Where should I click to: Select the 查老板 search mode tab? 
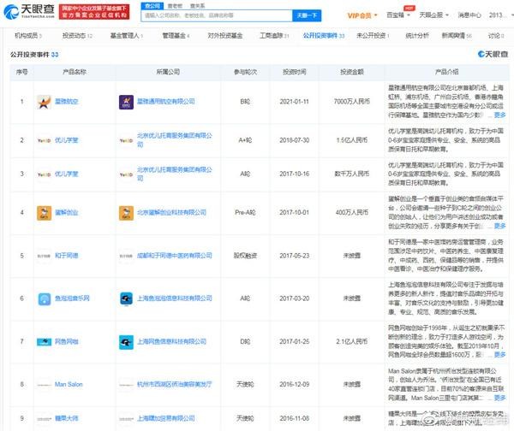pos(175,6)
